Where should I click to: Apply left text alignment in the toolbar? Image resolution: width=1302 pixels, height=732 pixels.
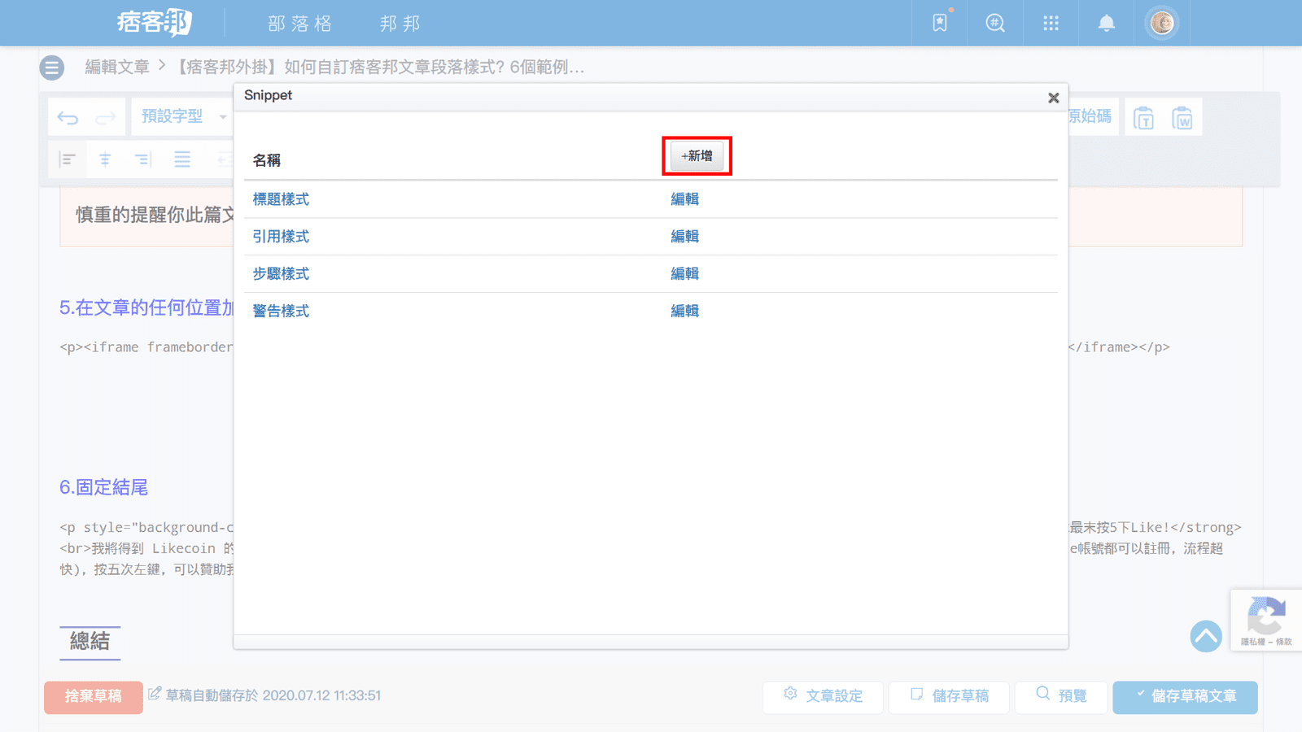[68, 159]
